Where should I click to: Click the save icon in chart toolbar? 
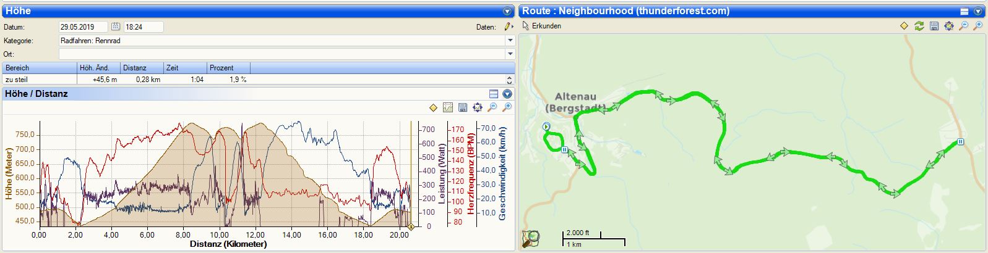pyautogui.click(x=462, y=107)
